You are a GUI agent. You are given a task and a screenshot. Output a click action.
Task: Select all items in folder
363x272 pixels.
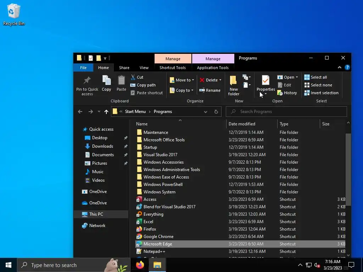click(315, 77)
